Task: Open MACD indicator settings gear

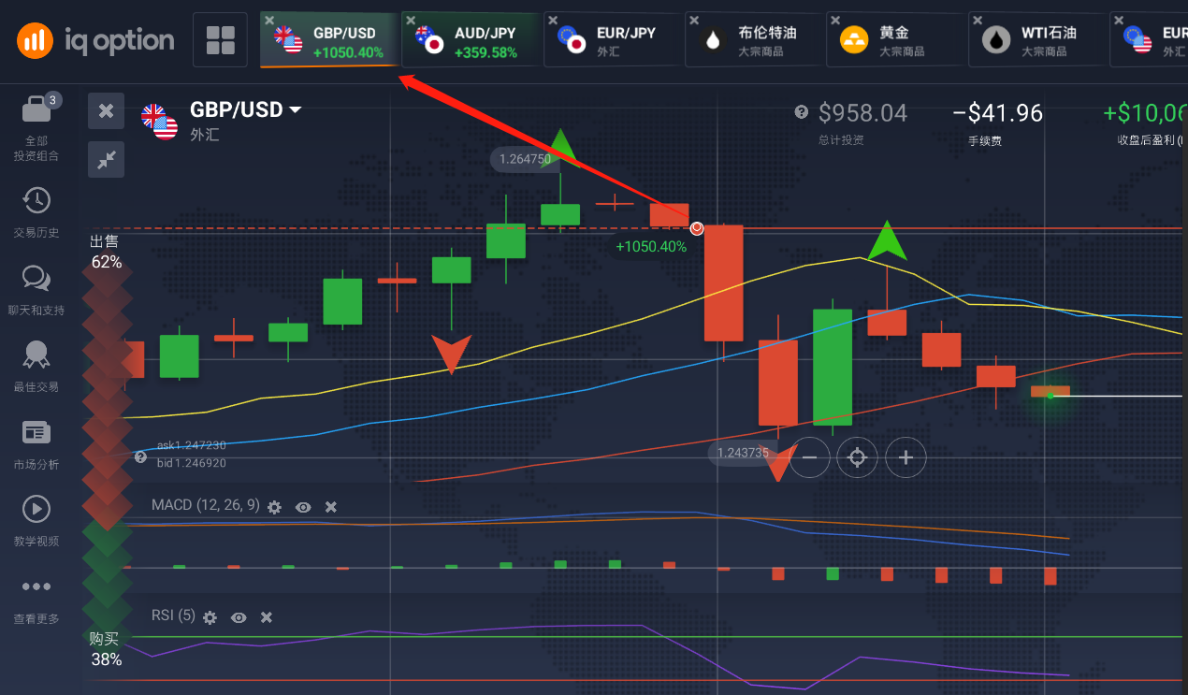Action: click(x=274, y=507)
